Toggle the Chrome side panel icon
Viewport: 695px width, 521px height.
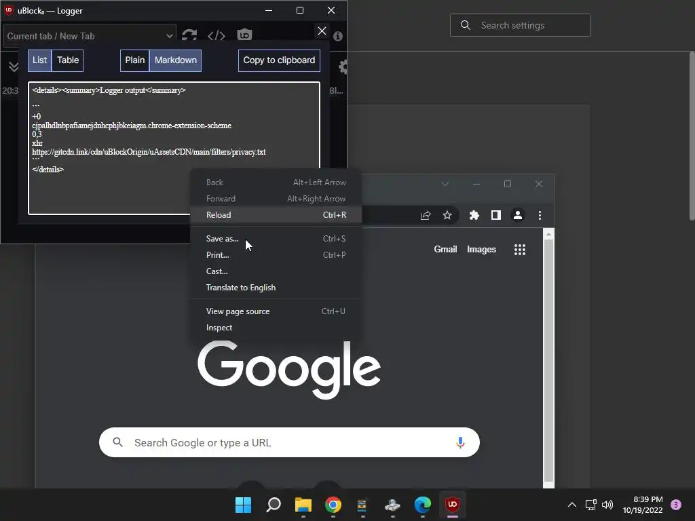[x=496, y=215]
